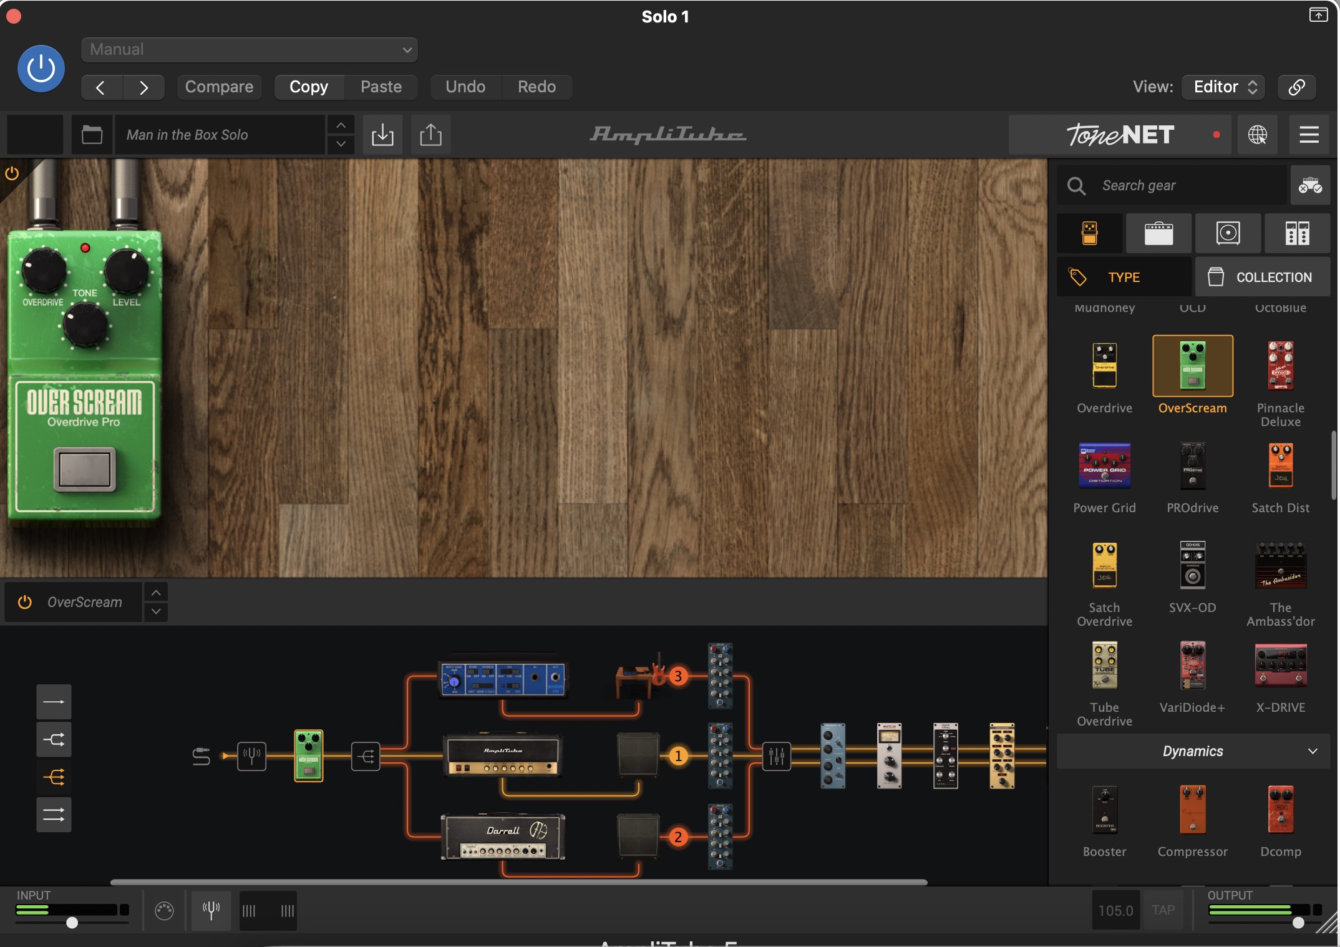The image size is (1340, 947).
Task: Choose the Tube Overdrive pedal
Action: point(1105,665)
